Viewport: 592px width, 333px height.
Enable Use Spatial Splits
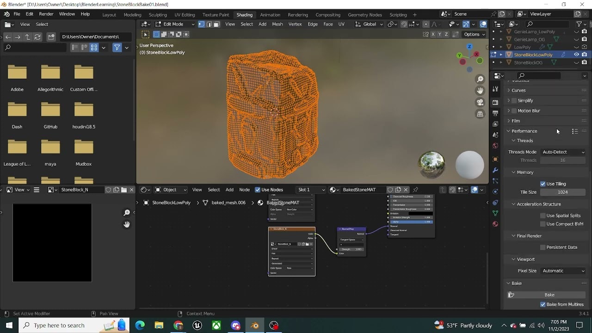click(543, 216)
